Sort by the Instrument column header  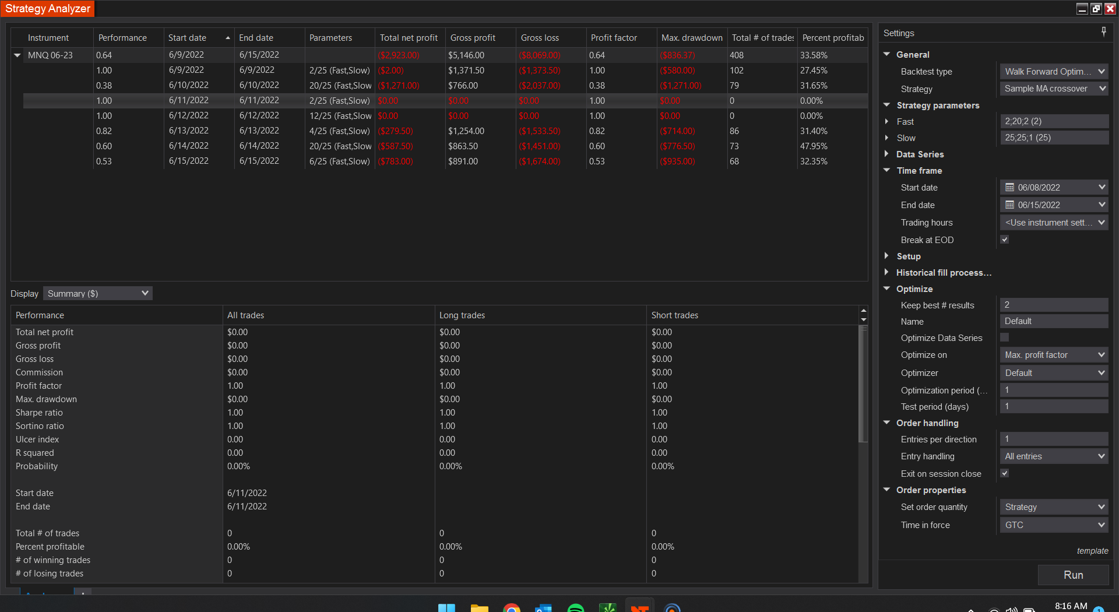tap(52, 38)
